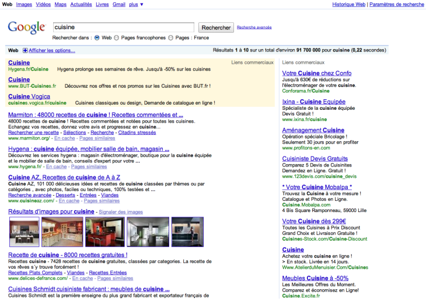Open Recherche avancée next to search button

(x=254, y=27)
